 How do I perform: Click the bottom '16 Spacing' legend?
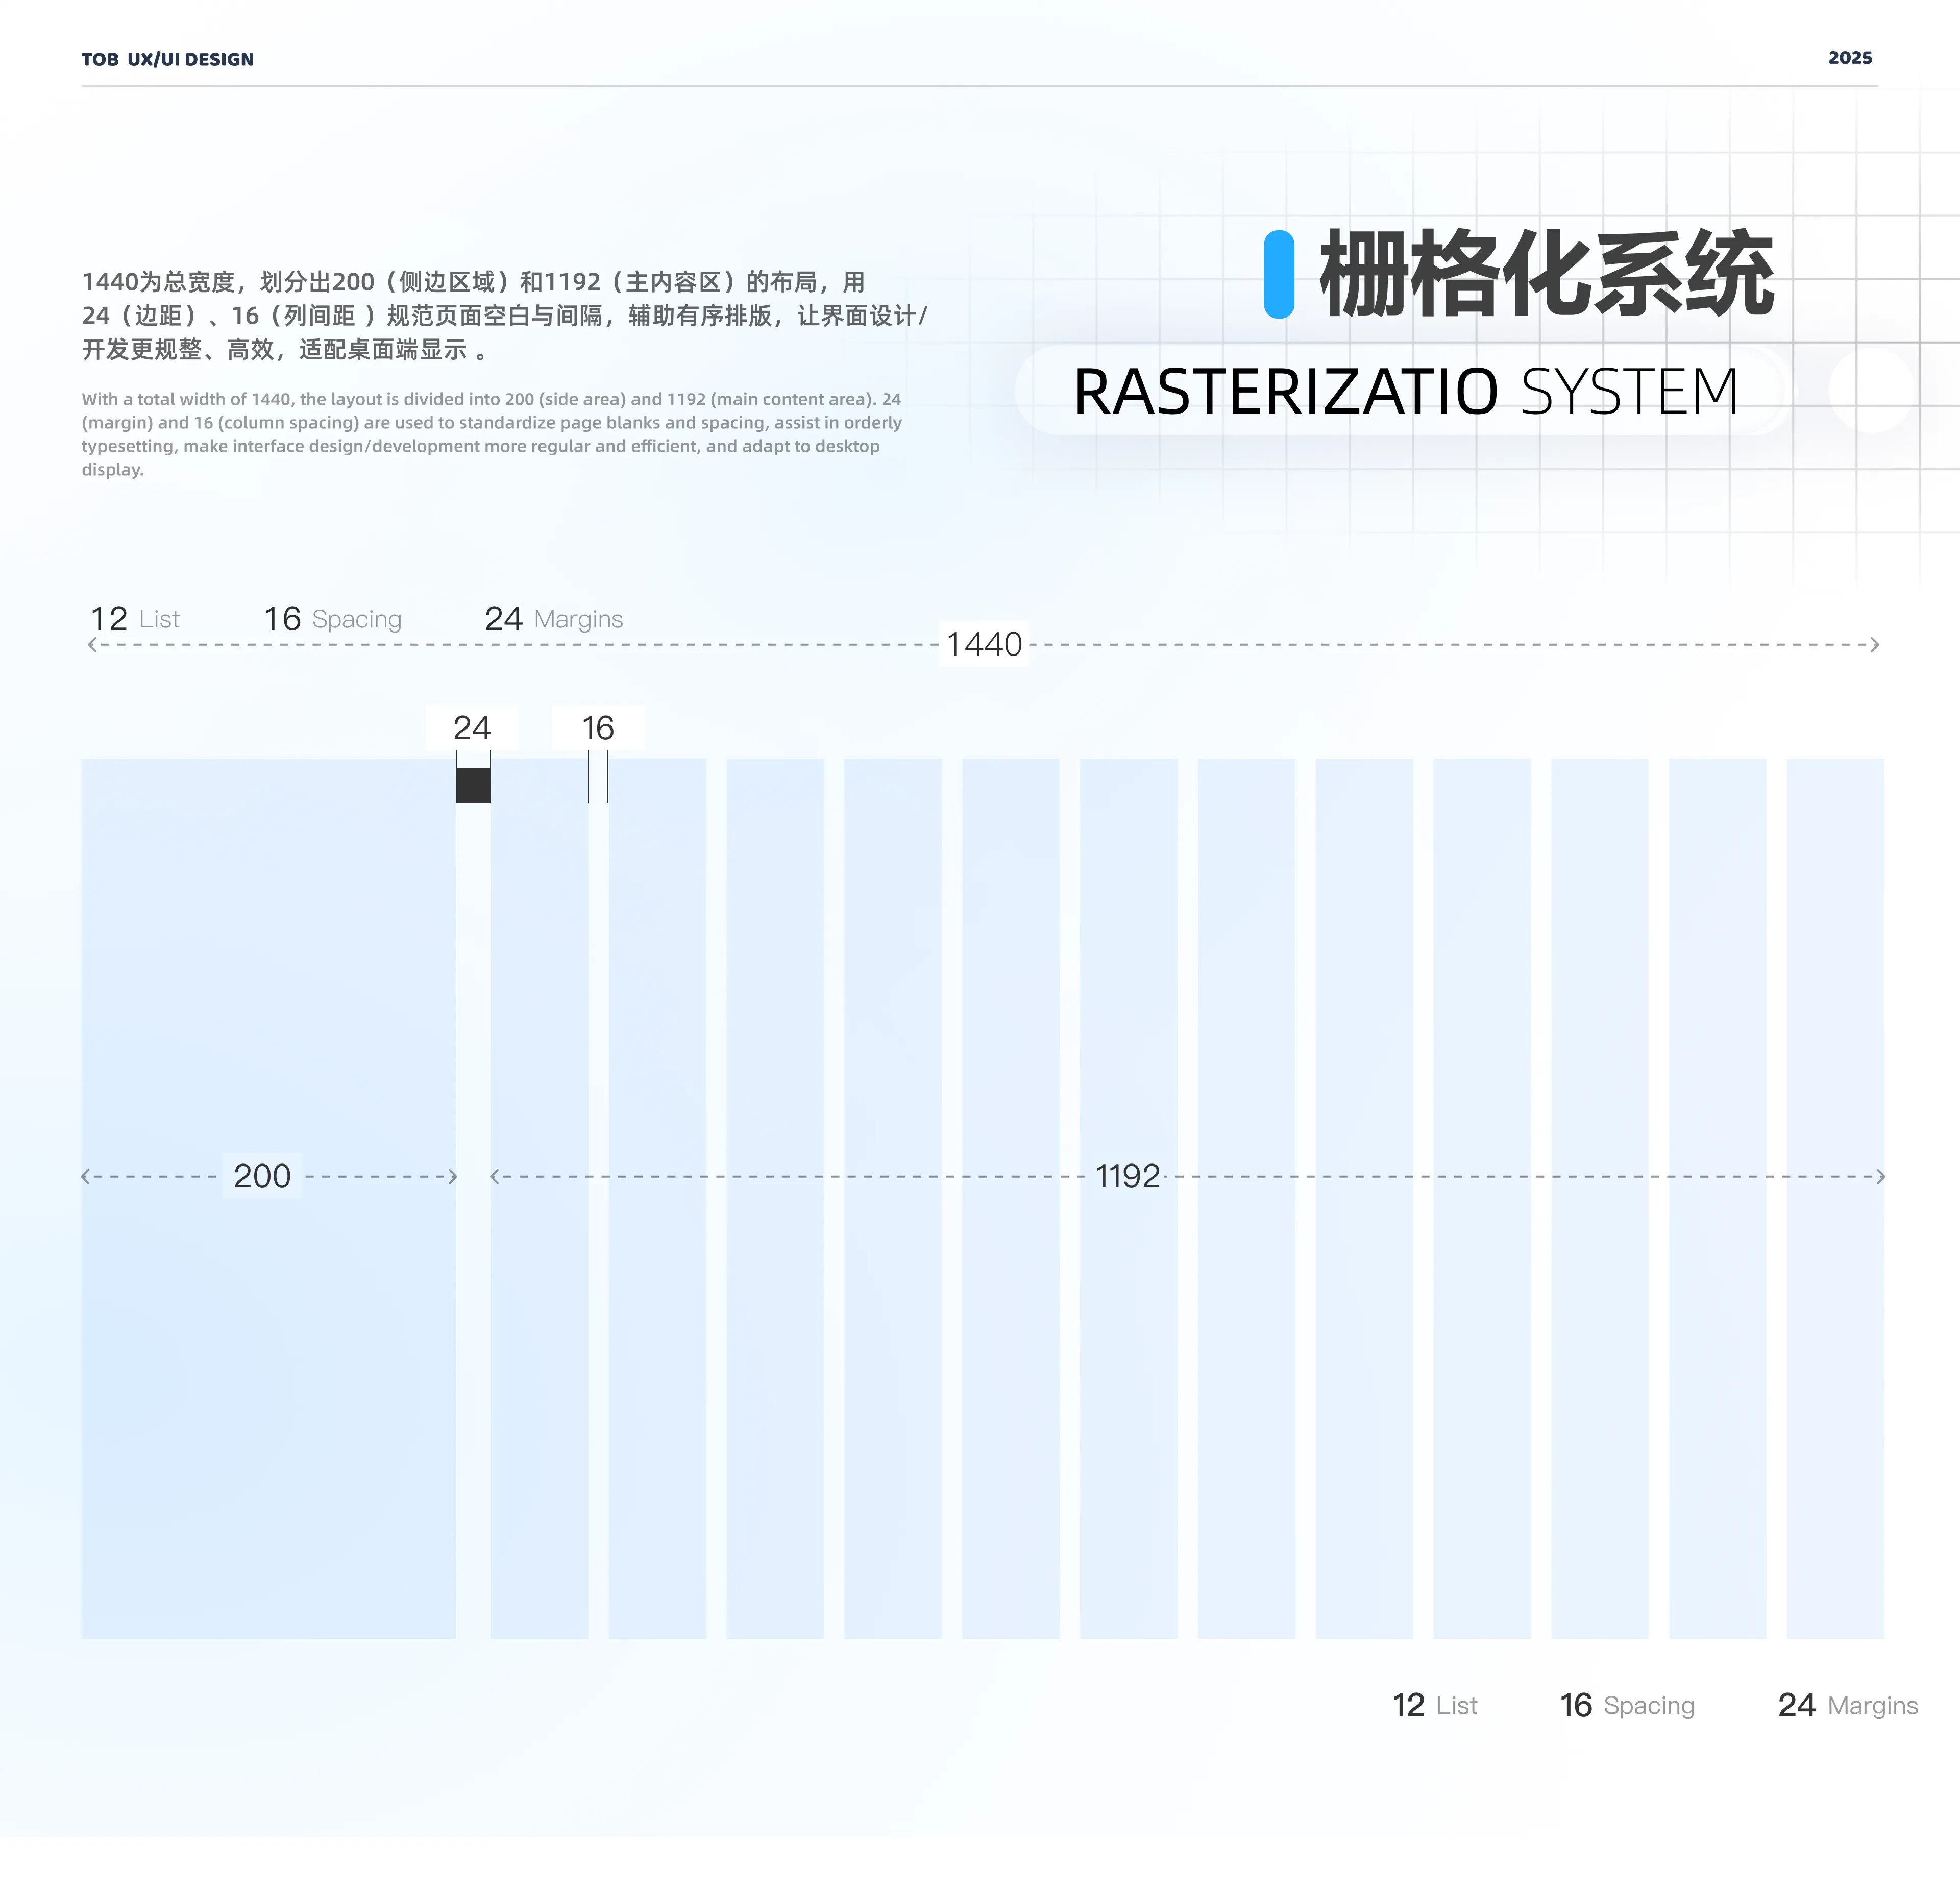click(x=1627, y=1705)
